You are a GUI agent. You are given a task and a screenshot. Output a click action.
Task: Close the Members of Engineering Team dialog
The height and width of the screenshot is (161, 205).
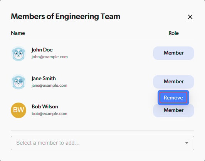click(x=190, y=17)
